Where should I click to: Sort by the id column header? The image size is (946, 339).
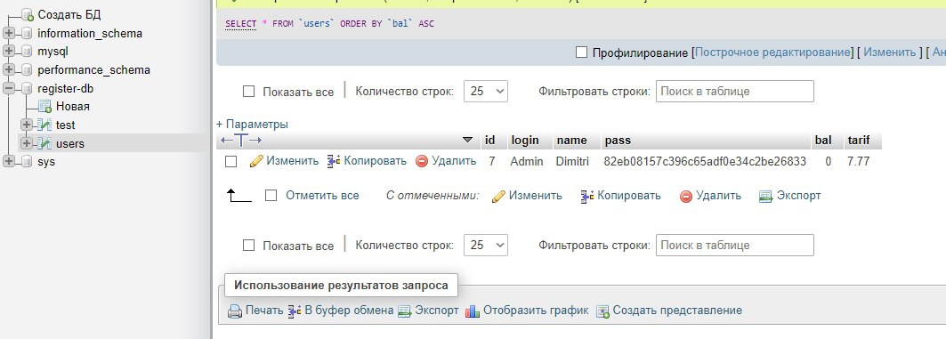pos(489,141)
